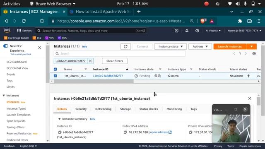Switch to the Status checks tab

(149, 109)
